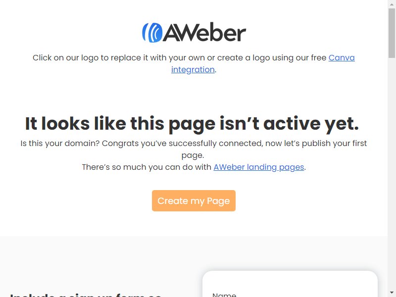Viewport: 396px width, 297px height.
Task: Click the 'There's so much you can do with' text
Action: pos(147,167)
